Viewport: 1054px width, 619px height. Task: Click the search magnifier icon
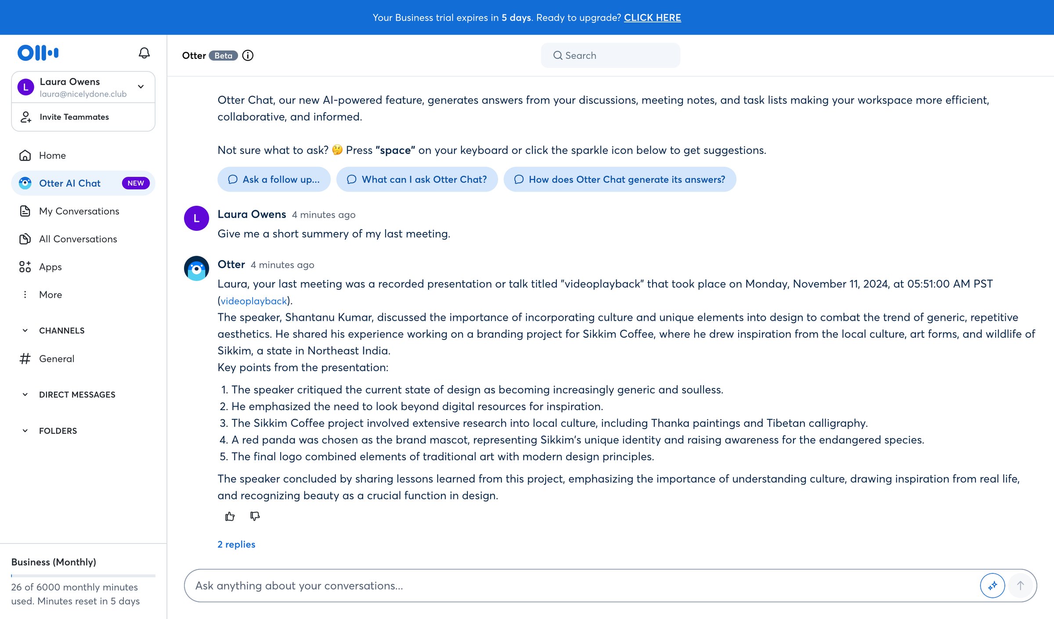(558, 55)
